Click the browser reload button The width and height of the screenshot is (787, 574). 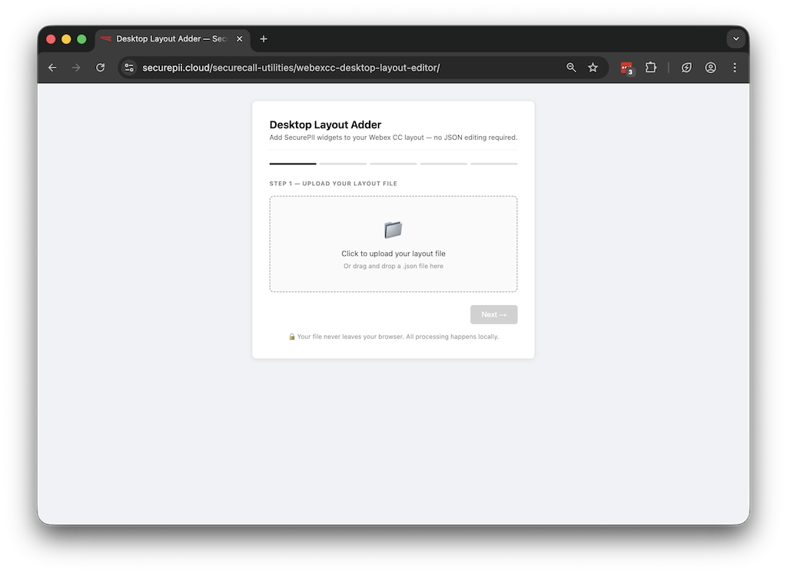(100, 68)
